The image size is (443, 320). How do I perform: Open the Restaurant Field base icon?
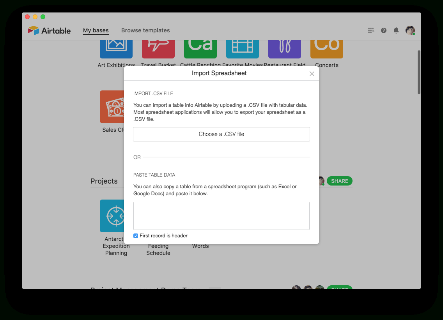285,49
